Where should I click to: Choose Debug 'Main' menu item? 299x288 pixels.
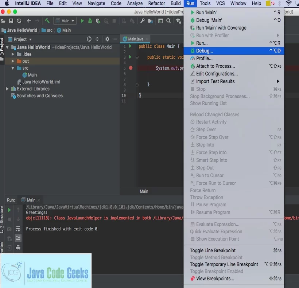point(234,20)
